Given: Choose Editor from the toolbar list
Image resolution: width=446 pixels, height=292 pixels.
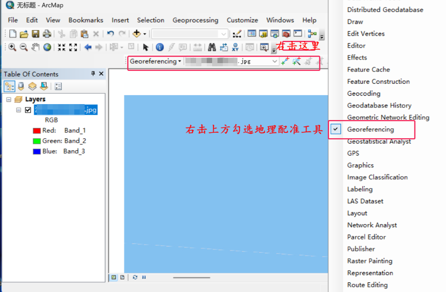Looking at the screenshot, I should pyautogui.click(x=356, y=46).
